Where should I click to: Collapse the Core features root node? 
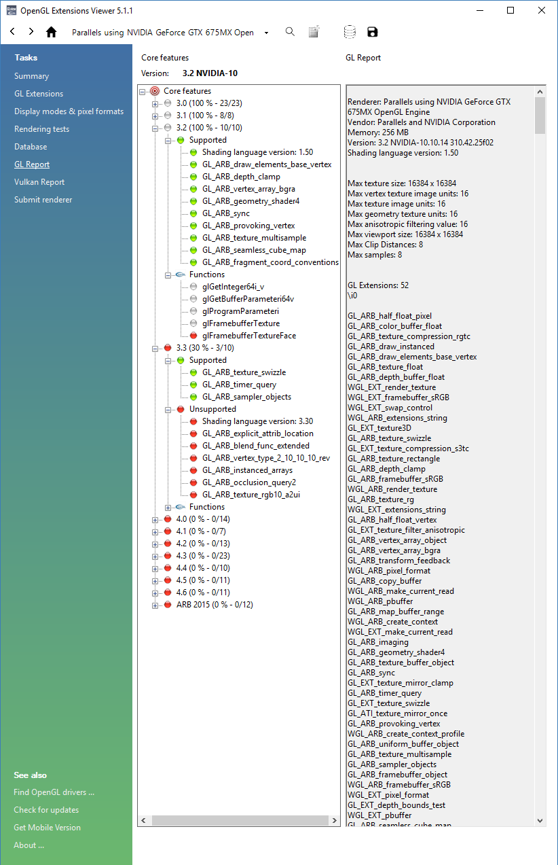click(x=143, y=91)
